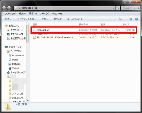Click the 2017/02/14 23:50 date cell

click(x=88, y=30)
